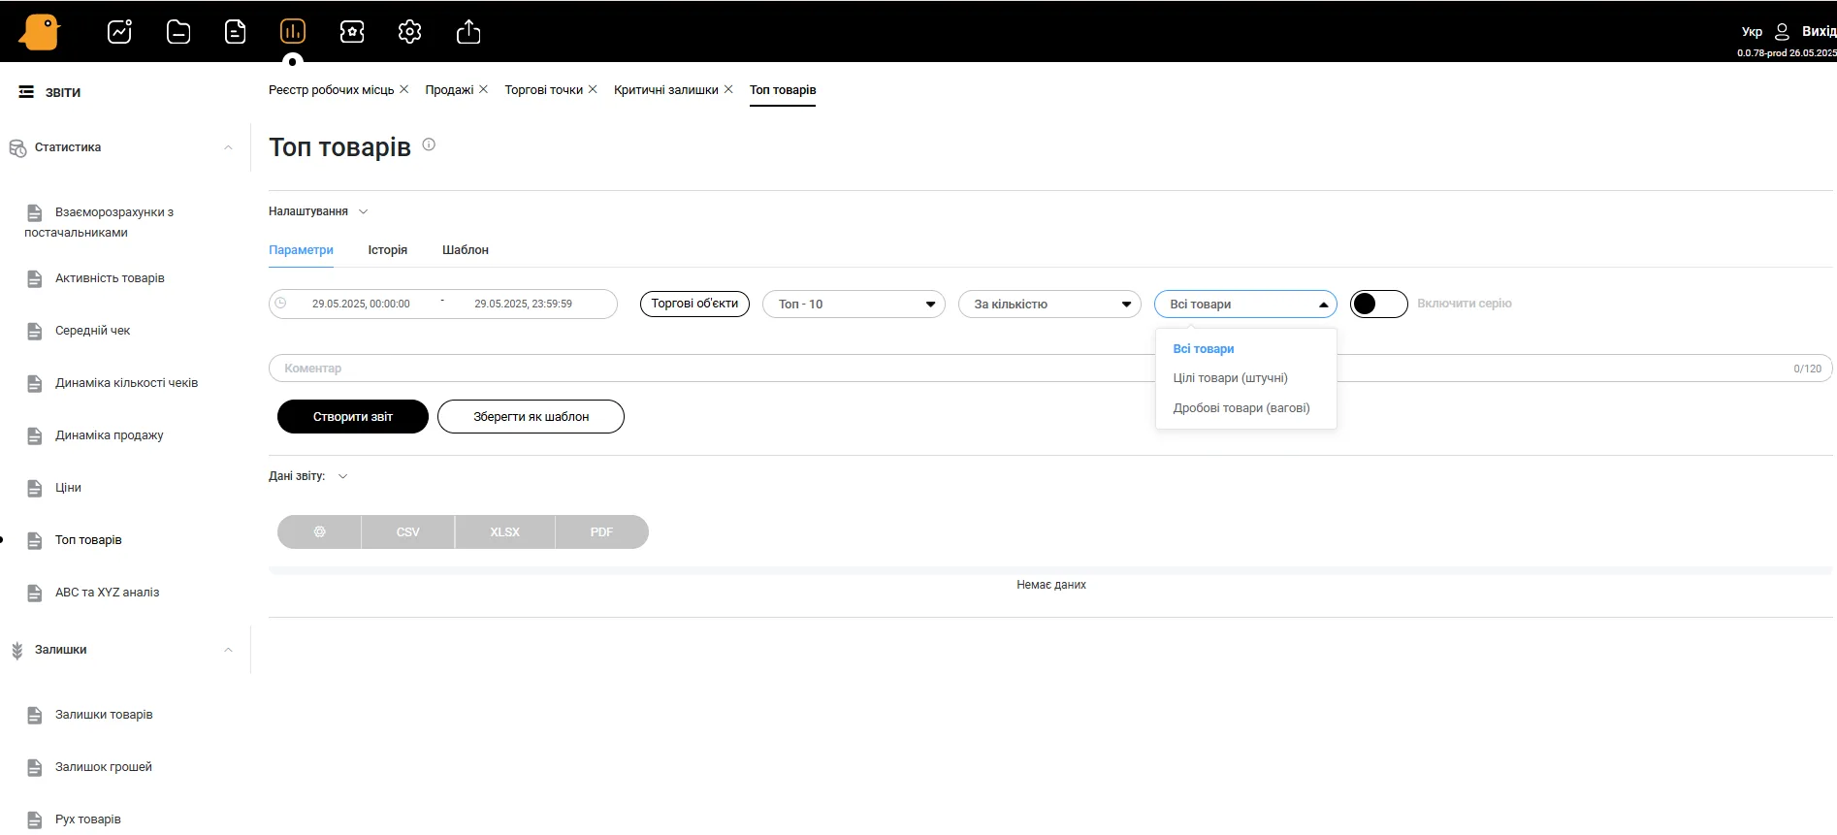Select the highlighted reports bar-chart icon
Image resolution: width=1837 pixels, height=835 pixels.
[x=293, y=32]
